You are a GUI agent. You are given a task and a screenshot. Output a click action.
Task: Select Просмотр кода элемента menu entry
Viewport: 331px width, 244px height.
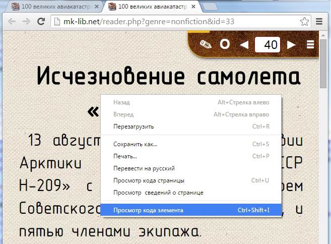click(x=191, y=210)
